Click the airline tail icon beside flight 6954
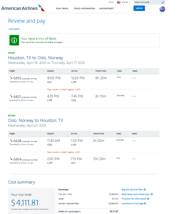Viewport: 178px width, 214px height. tap(11, 159)
